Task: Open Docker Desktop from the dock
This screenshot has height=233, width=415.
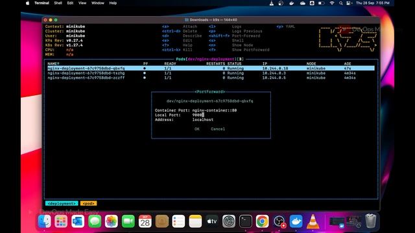Action: point(296,221)
